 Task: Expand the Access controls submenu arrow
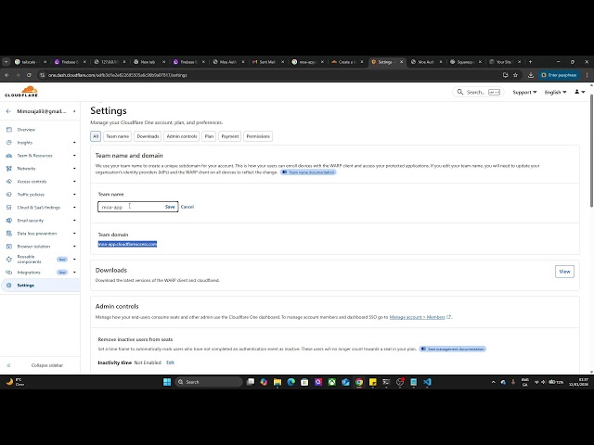[x=74, y=182]
